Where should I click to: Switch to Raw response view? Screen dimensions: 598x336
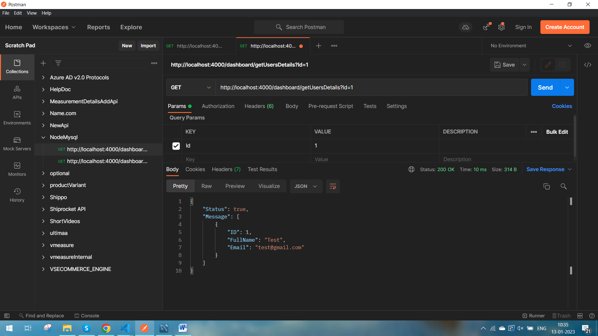[206, 186]
